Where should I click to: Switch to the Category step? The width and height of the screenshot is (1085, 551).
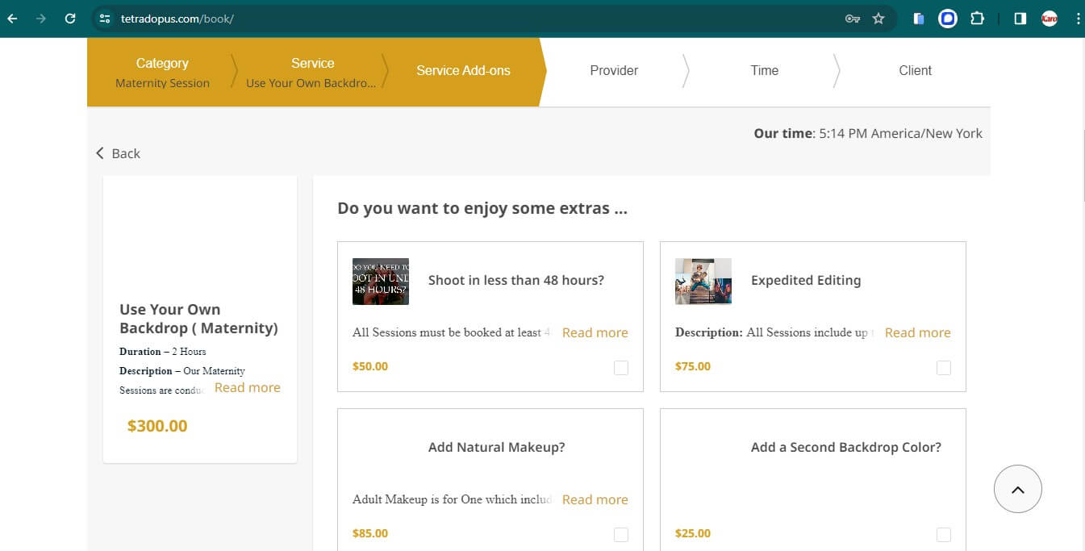coord(161,71)
